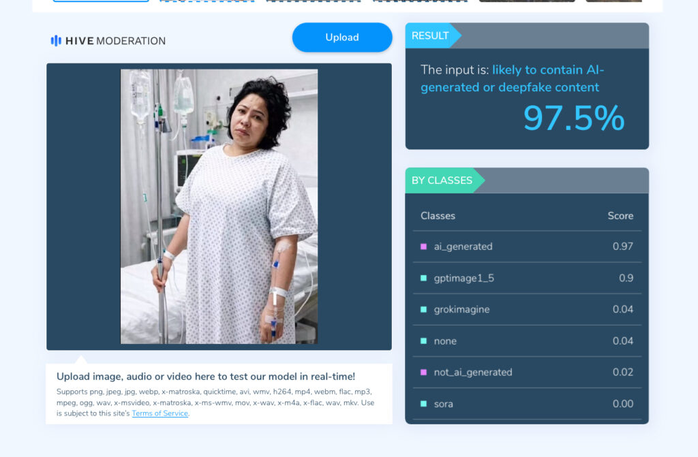The width and height of the screenshot is (698, 457).
Task: Click the Classes column header
Action: [x=438, y=216]
